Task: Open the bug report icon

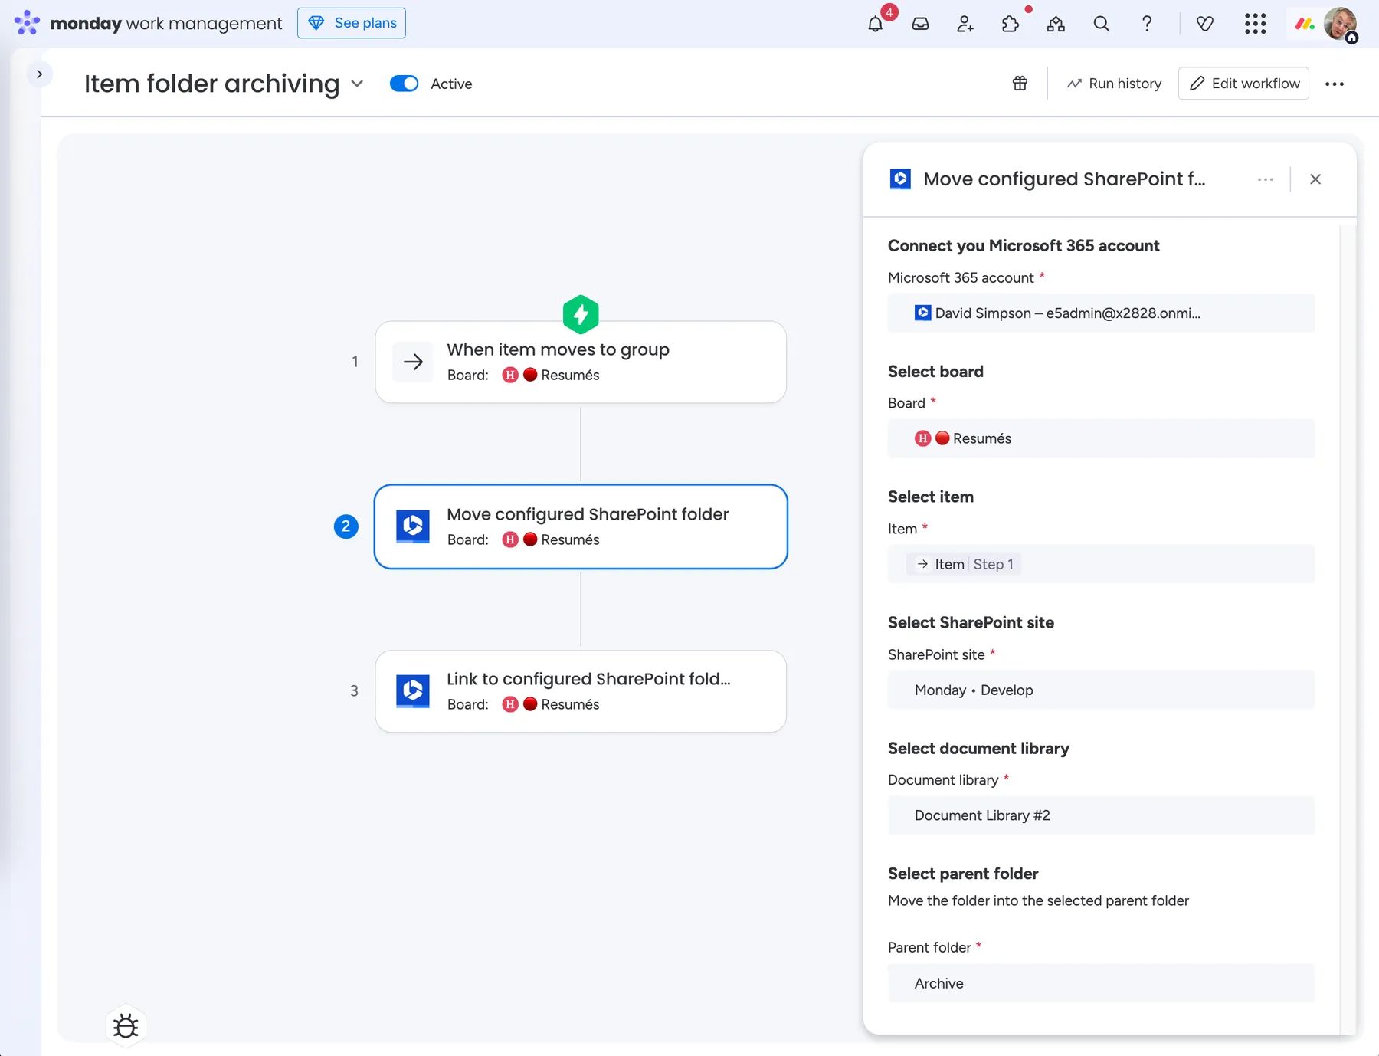Action: coord(126,1025)
